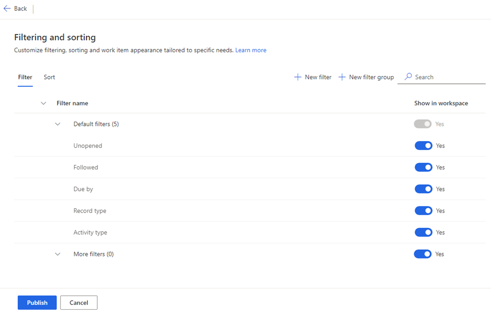Disable the Due by filter toggle
The image size is (491, 315).
click(x=423, y=189)
